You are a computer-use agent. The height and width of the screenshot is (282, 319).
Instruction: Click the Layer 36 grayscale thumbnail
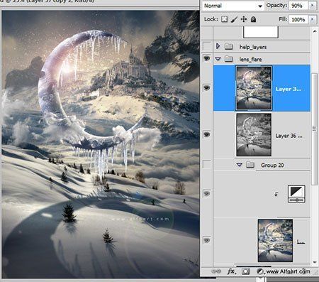coord(254,135)
